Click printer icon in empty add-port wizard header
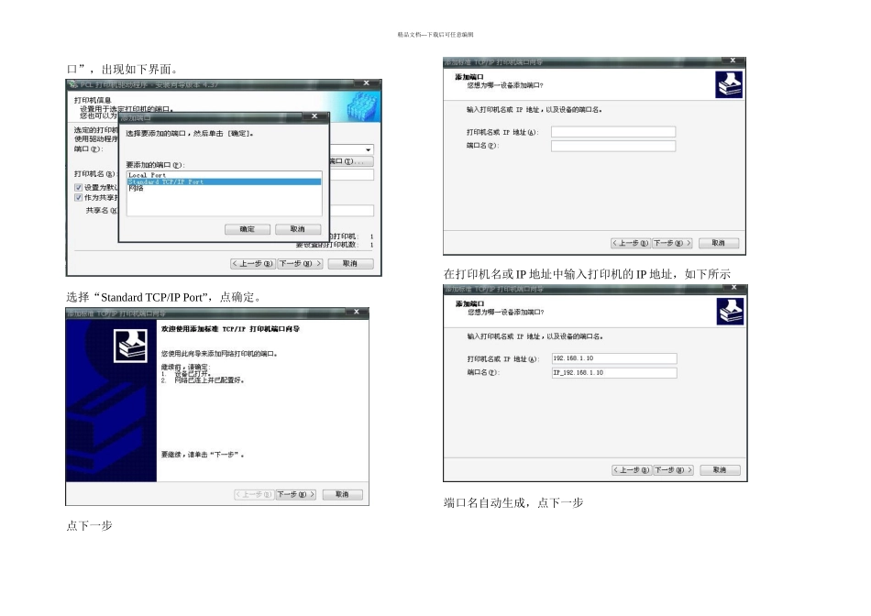Image resolution: width=871 pixels, height=616 pixels. [729, 84]
